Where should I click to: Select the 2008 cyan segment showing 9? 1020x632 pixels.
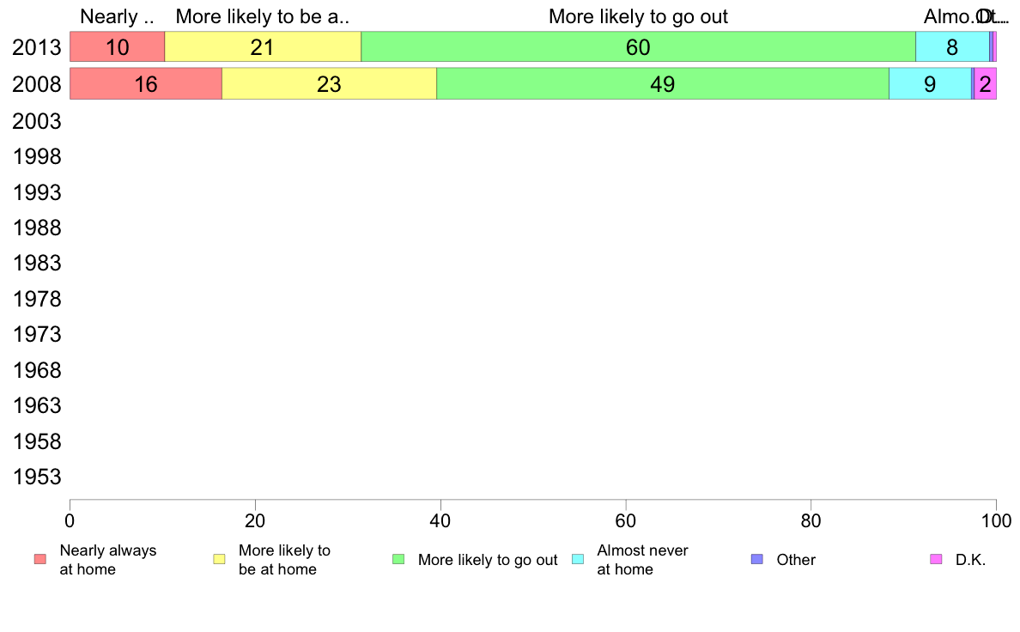[930, 84]
